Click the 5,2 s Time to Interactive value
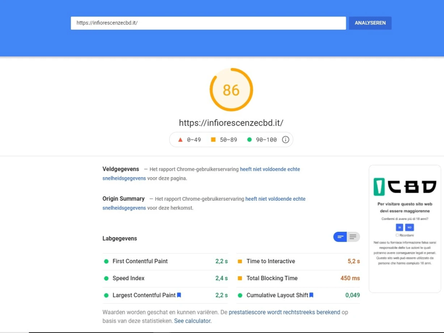Image resolution: width=444 pixels, height=333 pixels. tap(354, 261)
